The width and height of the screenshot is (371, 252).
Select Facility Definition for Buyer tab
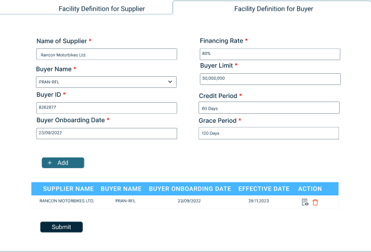coord(274,9)
